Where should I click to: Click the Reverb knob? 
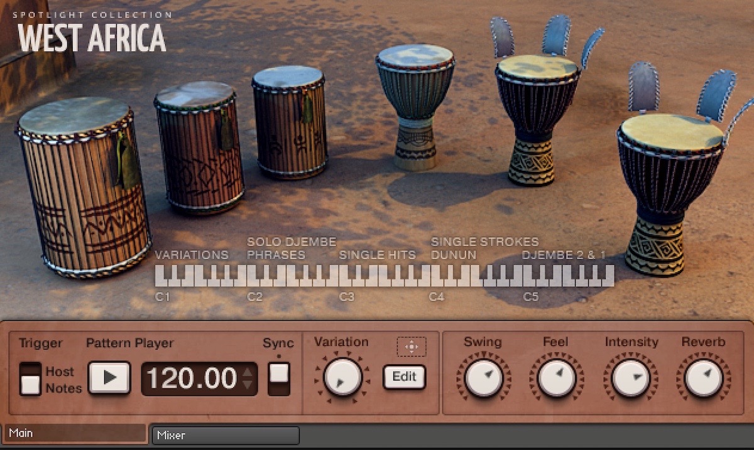pyautogui.click(x=704, y=377)
